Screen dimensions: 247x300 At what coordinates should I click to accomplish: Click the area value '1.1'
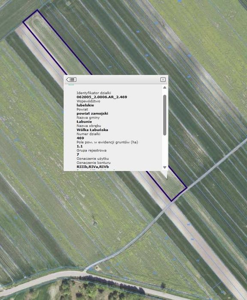(79, 147)
